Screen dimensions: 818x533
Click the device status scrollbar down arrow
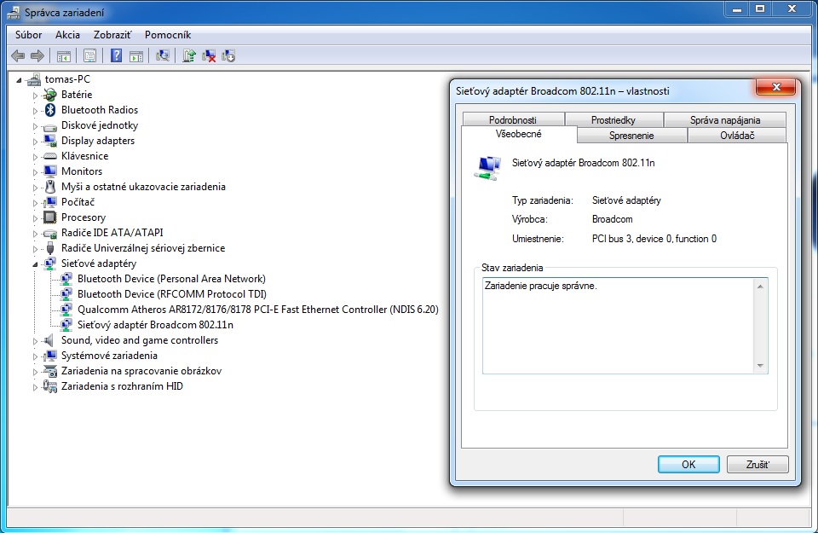pyautogui.click(x=760, y=366)
